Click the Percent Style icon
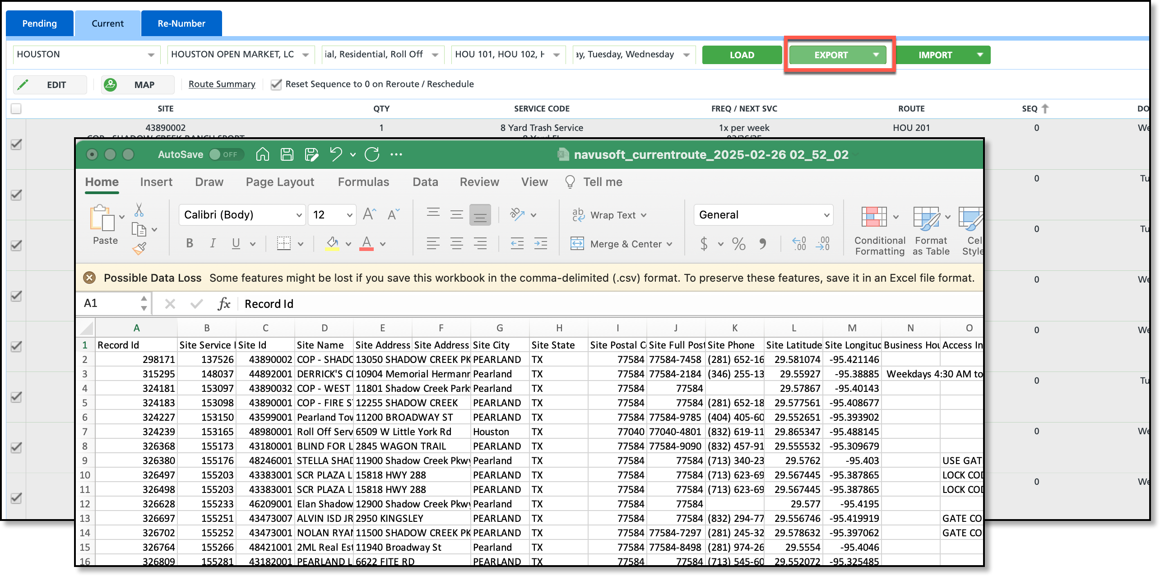Image resolution: width=1160 pixels, height=576 pixels. tap(739, 244)
